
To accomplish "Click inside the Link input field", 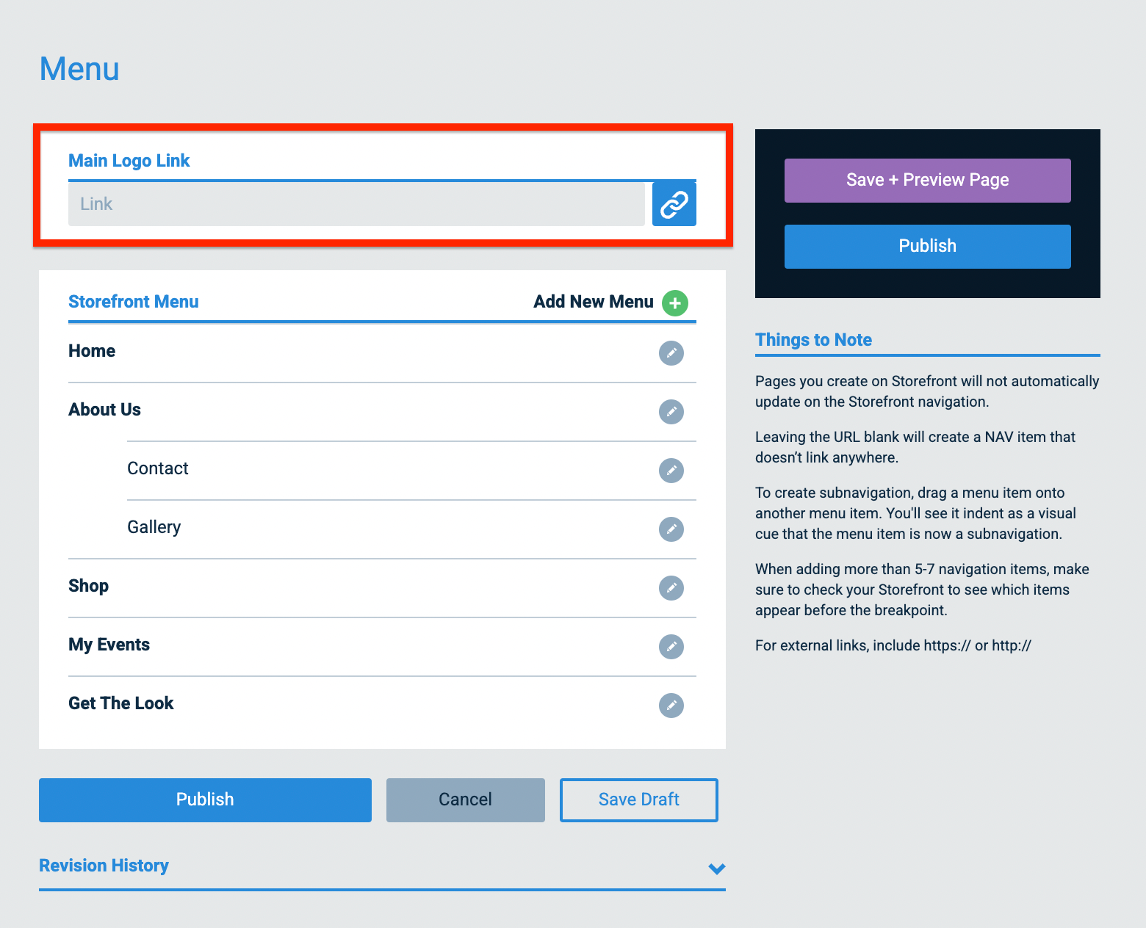I will (x=356, y=203).
